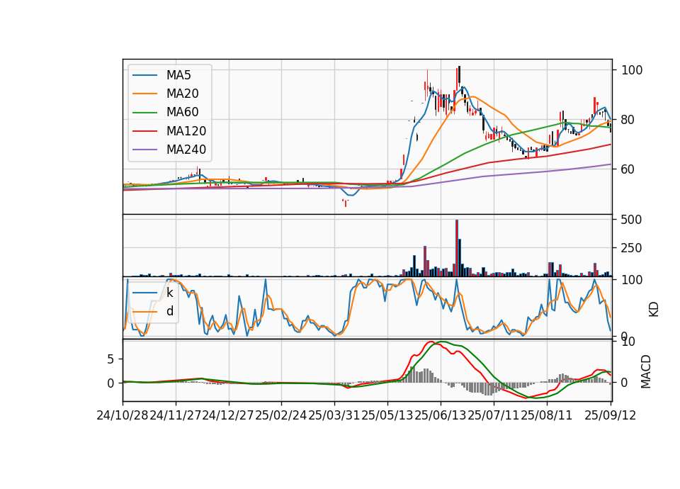The image size is (680, 489).
Task: Click the MA60 legend label
Action: 182,113
